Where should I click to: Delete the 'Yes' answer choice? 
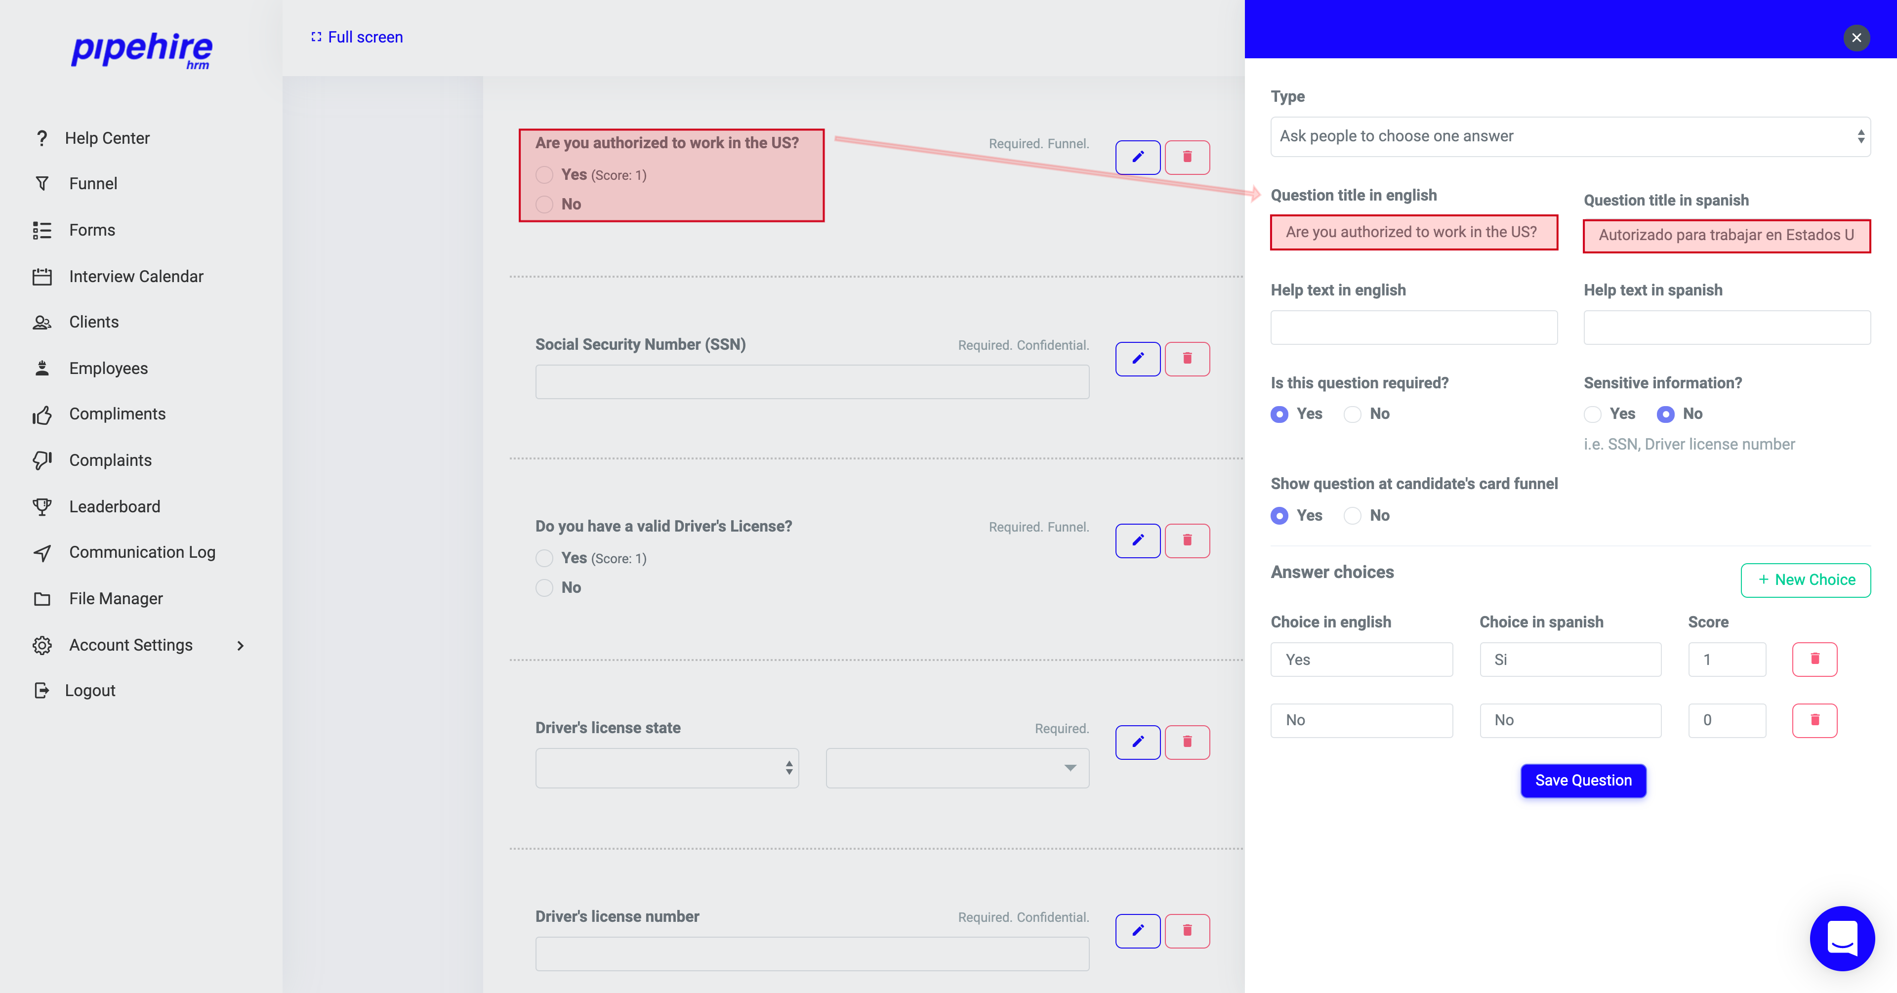[x=1815, y=660]
